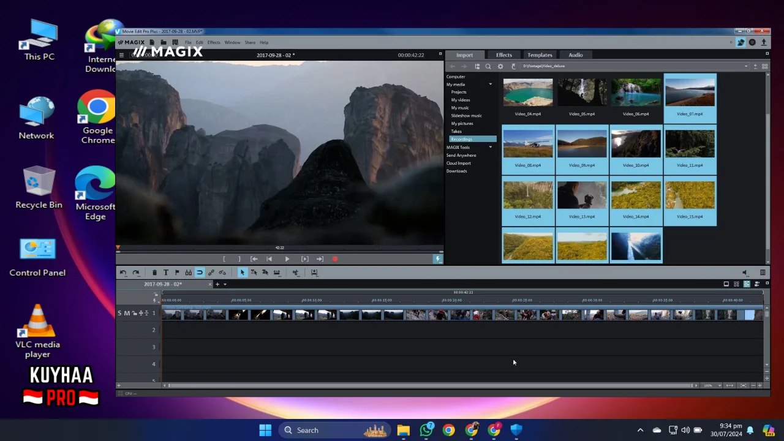Select My videos folder
This screenshot has height=441, width=784.
461,100
